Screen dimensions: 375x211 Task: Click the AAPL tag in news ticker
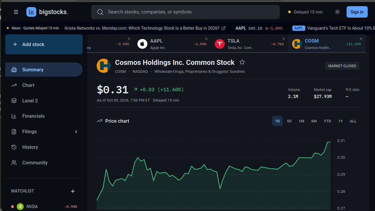click(x=299, y=28)
